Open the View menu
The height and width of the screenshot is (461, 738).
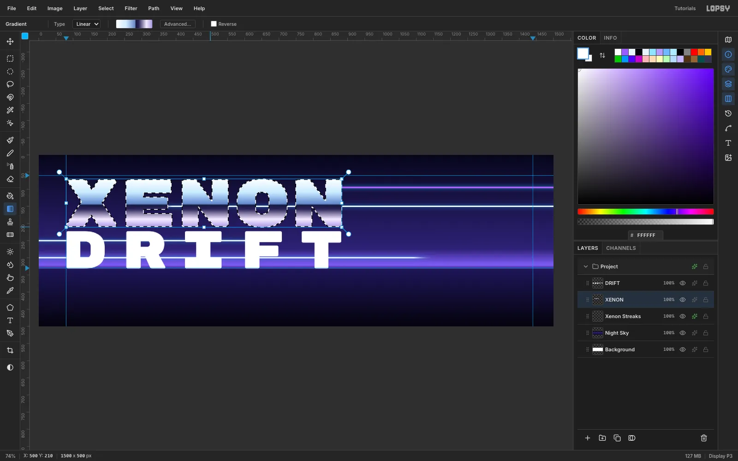click(x=177, y=8)
